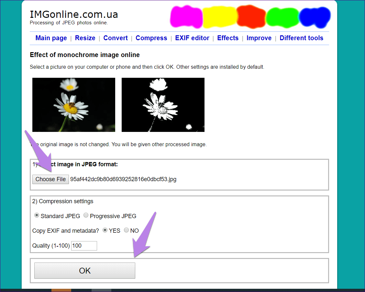This screenshot has width=365, height=292.
Task: Open the Compress section
Action: click(151, 38)
